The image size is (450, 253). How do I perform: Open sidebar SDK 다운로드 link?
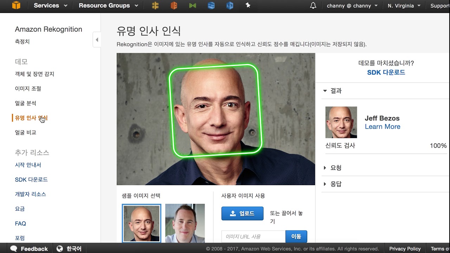(x=31, y=180)
